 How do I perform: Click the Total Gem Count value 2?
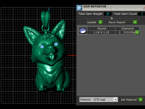[x=142, y=14]
